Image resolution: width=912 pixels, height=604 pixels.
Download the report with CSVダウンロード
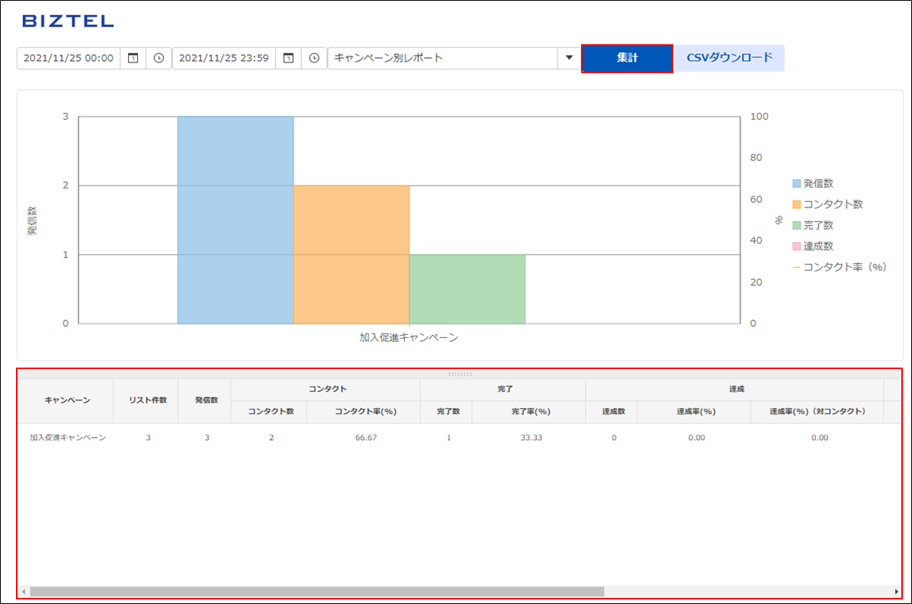click(729, 58)
